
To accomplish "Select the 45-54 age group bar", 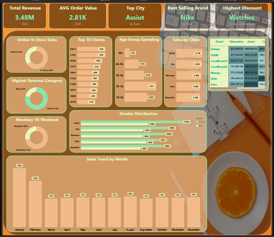I will pyautogui.click(x=131, y=64).
